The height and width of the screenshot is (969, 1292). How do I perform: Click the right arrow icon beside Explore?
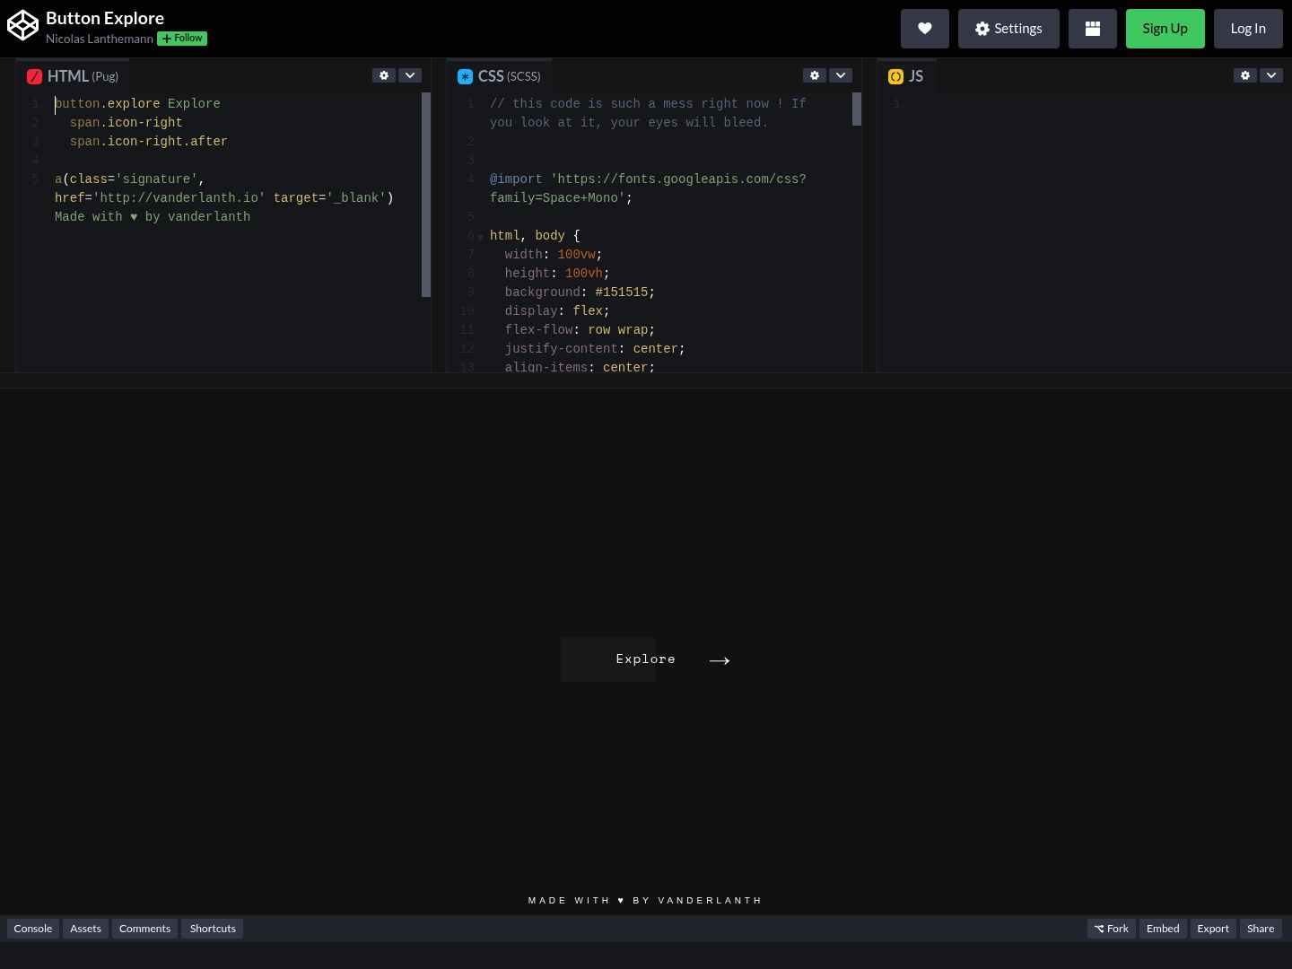pos(720,660)
